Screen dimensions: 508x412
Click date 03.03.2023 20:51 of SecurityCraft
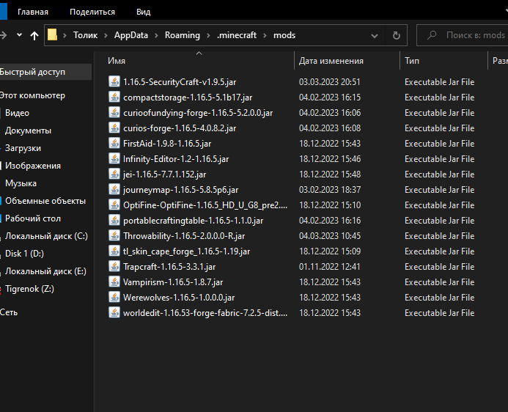pos(329,81)
